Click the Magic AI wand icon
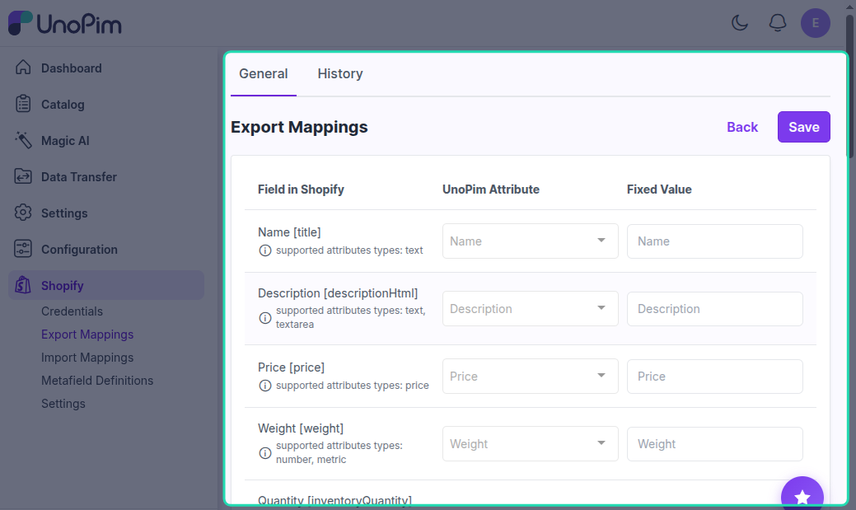Screen dimensions: 856x510 [x=23, y=140]
